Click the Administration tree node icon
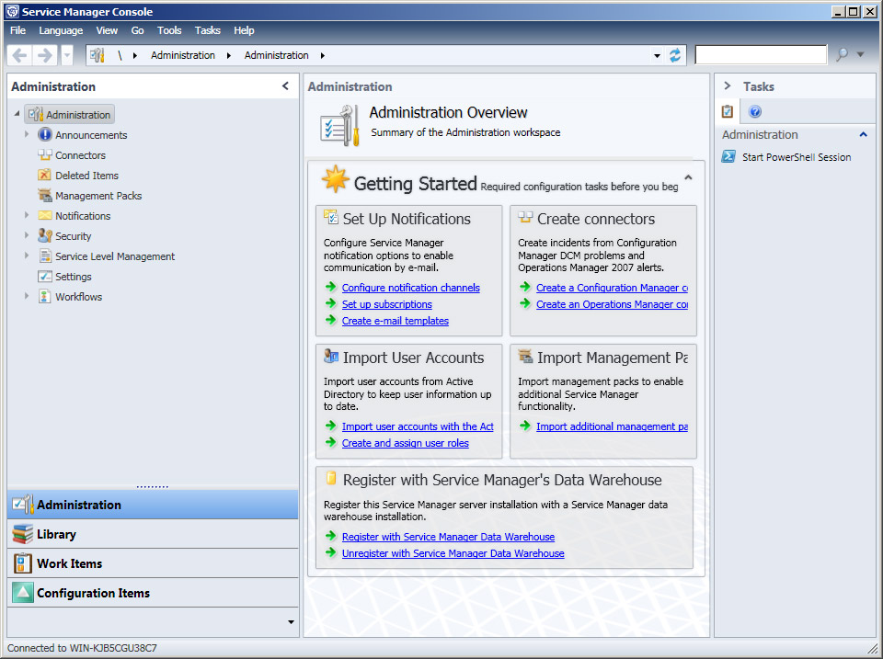 (36, 114)
